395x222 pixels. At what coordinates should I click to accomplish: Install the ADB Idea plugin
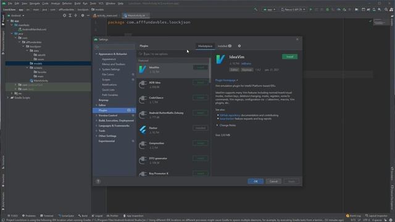tap(201, 83)
